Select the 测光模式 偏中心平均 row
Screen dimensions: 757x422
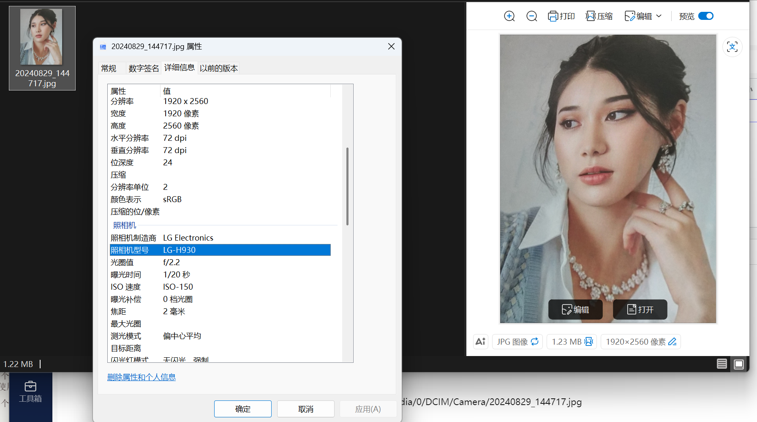(x=220, y=336)
